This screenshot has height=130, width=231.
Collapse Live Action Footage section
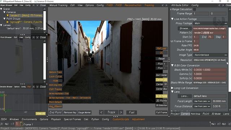click(172, 19)
